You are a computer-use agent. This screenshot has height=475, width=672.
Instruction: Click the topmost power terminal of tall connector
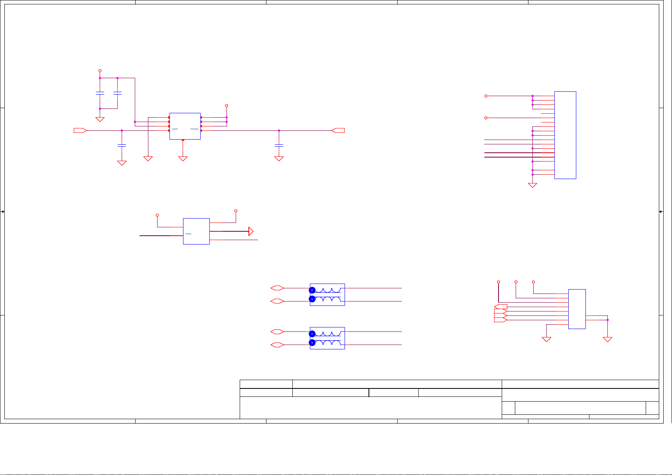[486, 96]
